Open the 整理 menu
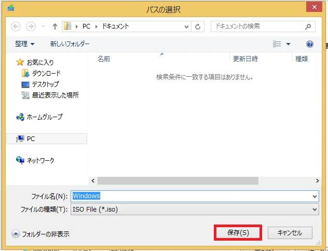This screenshot has width=328, height=251. coord(24,44)
